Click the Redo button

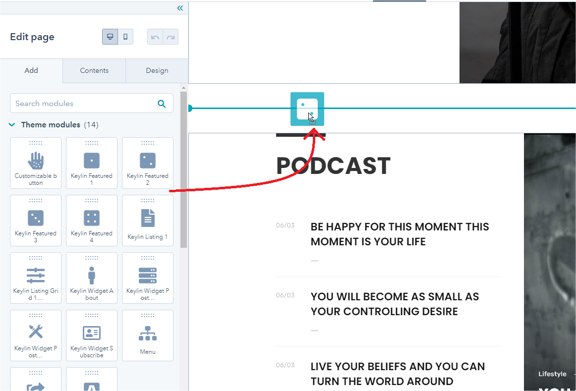click(171, 37)
